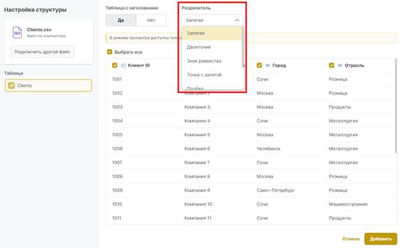Click cell Компания 6
This screenshot has height=248, width=401.
(197, 148)
